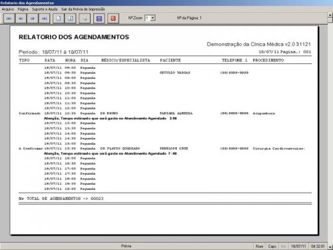This screenshot has width=333, height=250.
Task: Click the 18/07/11 date in status bar
Action: pos(298,246)
